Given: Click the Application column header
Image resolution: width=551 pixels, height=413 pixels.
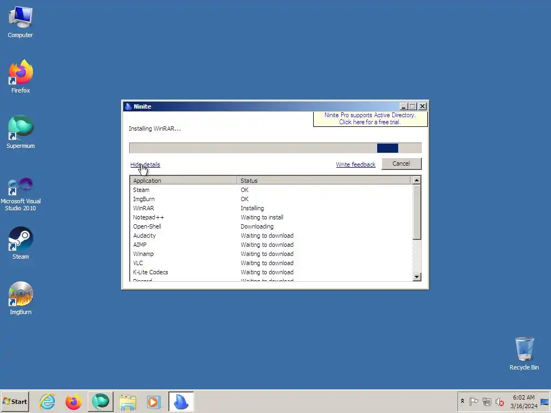Looking at the screenshot, I should pos(183,181).
